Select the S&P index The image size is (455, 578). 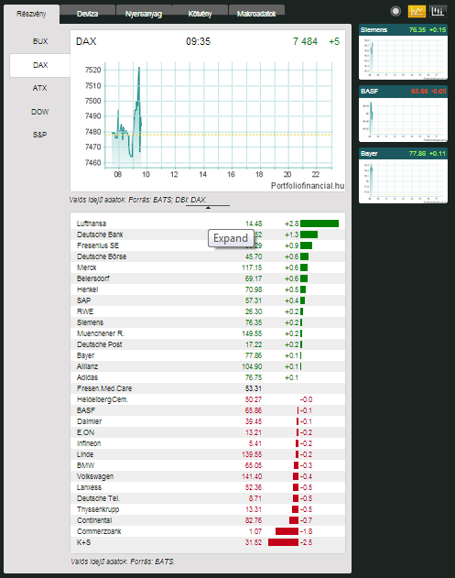pos(39,135)
